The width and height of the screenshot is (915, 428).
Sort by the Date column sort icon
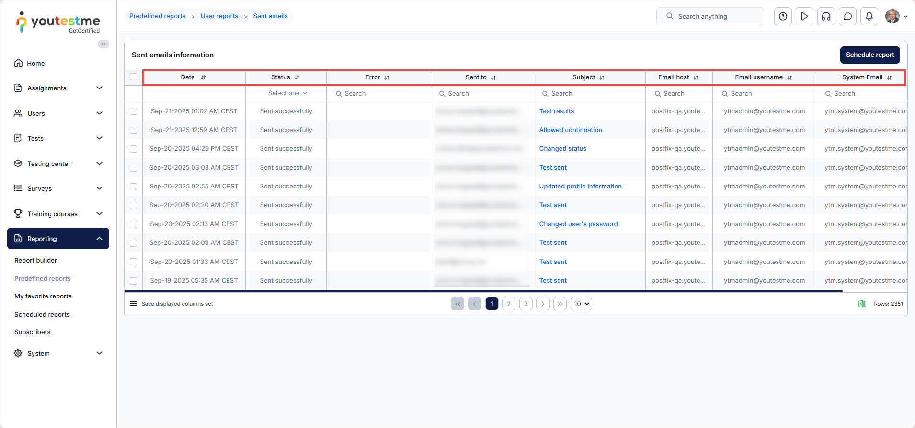coord(203,77)
